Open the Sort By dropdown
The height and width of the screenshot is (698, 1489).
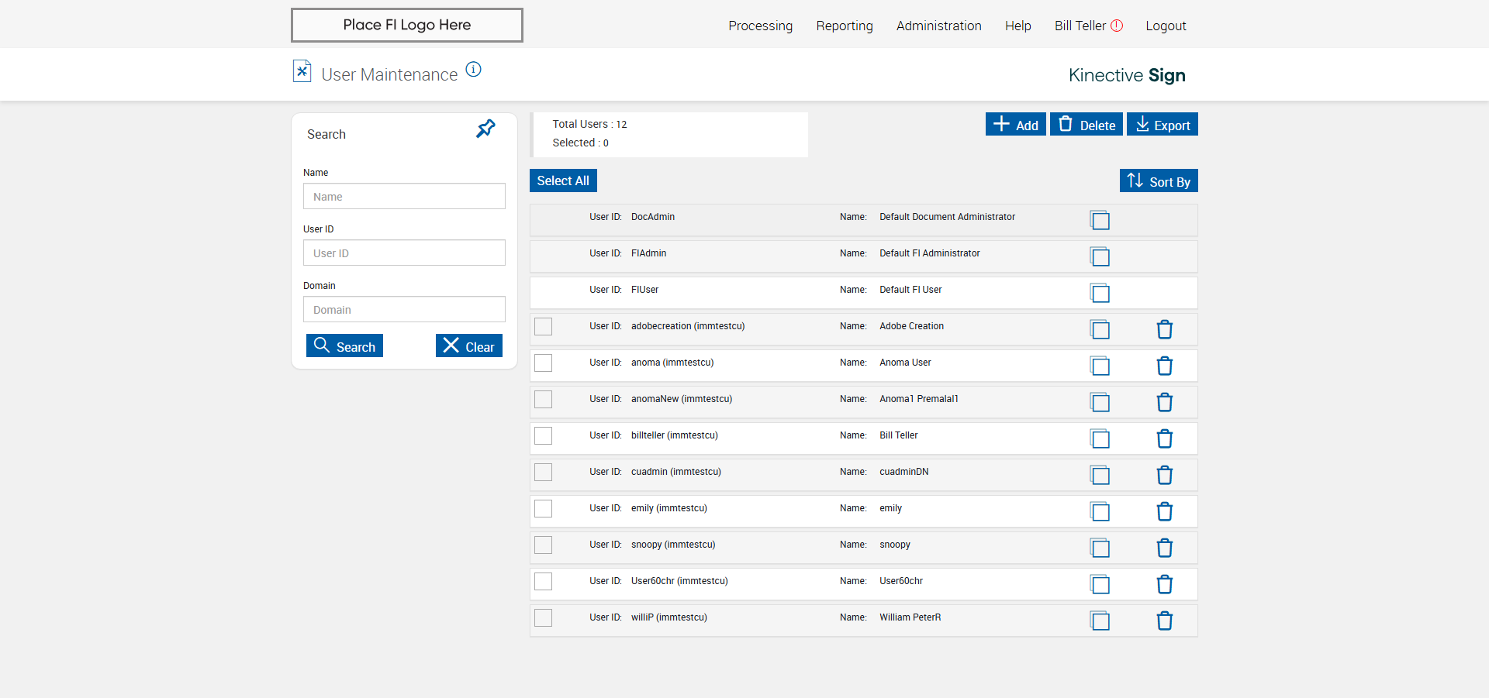1159,181
